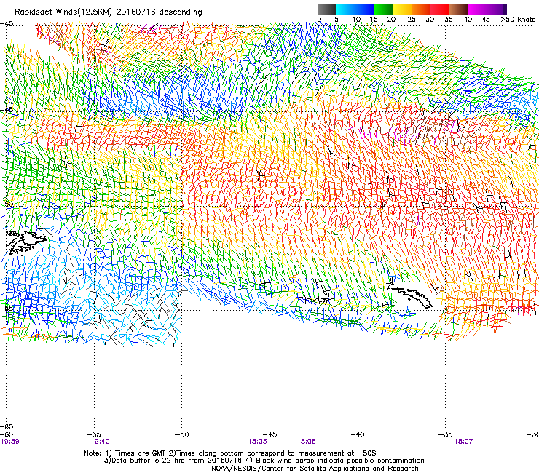Click the '20' legend scale label
Image resolution: width=539 pixels, height=473 pixels.
(391, 19)
